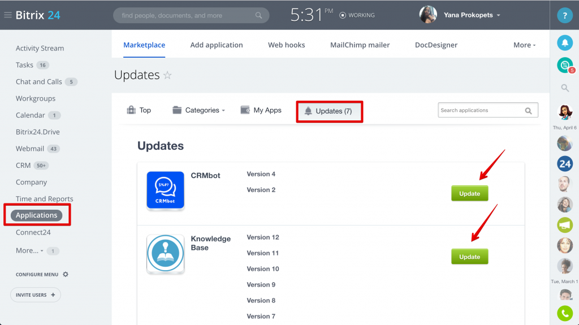Open the hamburger menu beside the Bitrix logo

(8, 15)
